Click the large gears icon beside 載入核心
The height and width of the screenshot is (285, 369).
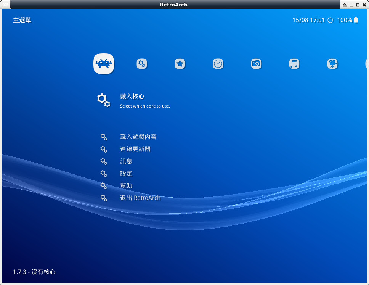(103, 100)
